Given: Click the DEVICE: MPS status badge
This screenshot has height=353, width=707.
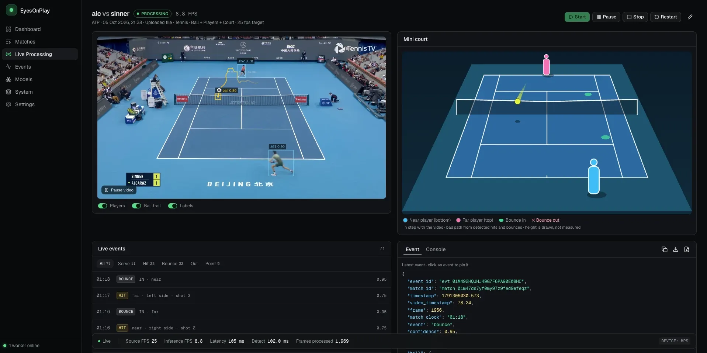Looking at the screenshot, I should [x=675, y=341].
